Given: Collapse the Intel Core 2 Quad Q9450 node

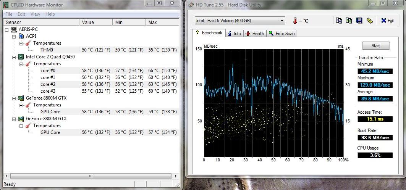Looking at the screenshot, I should pyautogui.click(x=14, y=57).
